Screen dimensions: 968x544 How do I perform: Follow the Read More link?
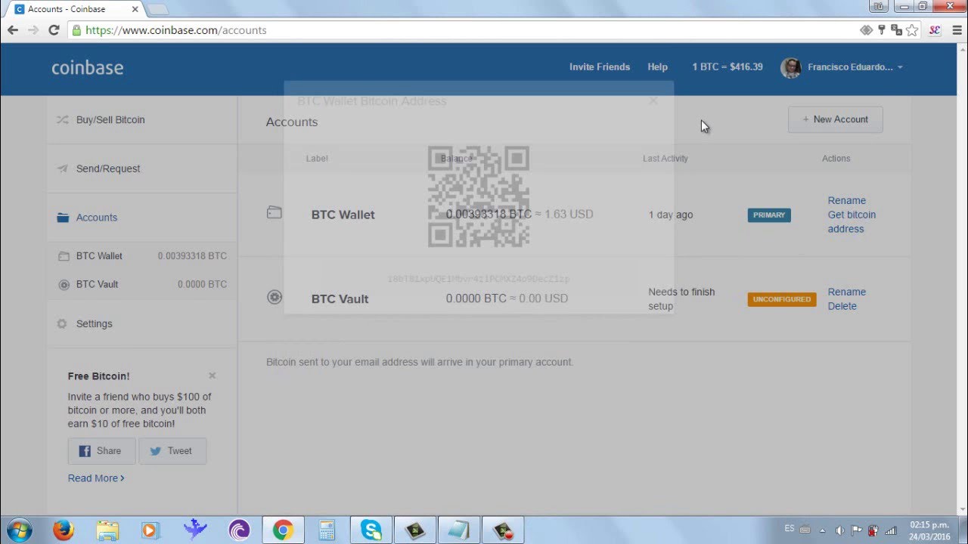pyautogui.click(x=96, y=478)
